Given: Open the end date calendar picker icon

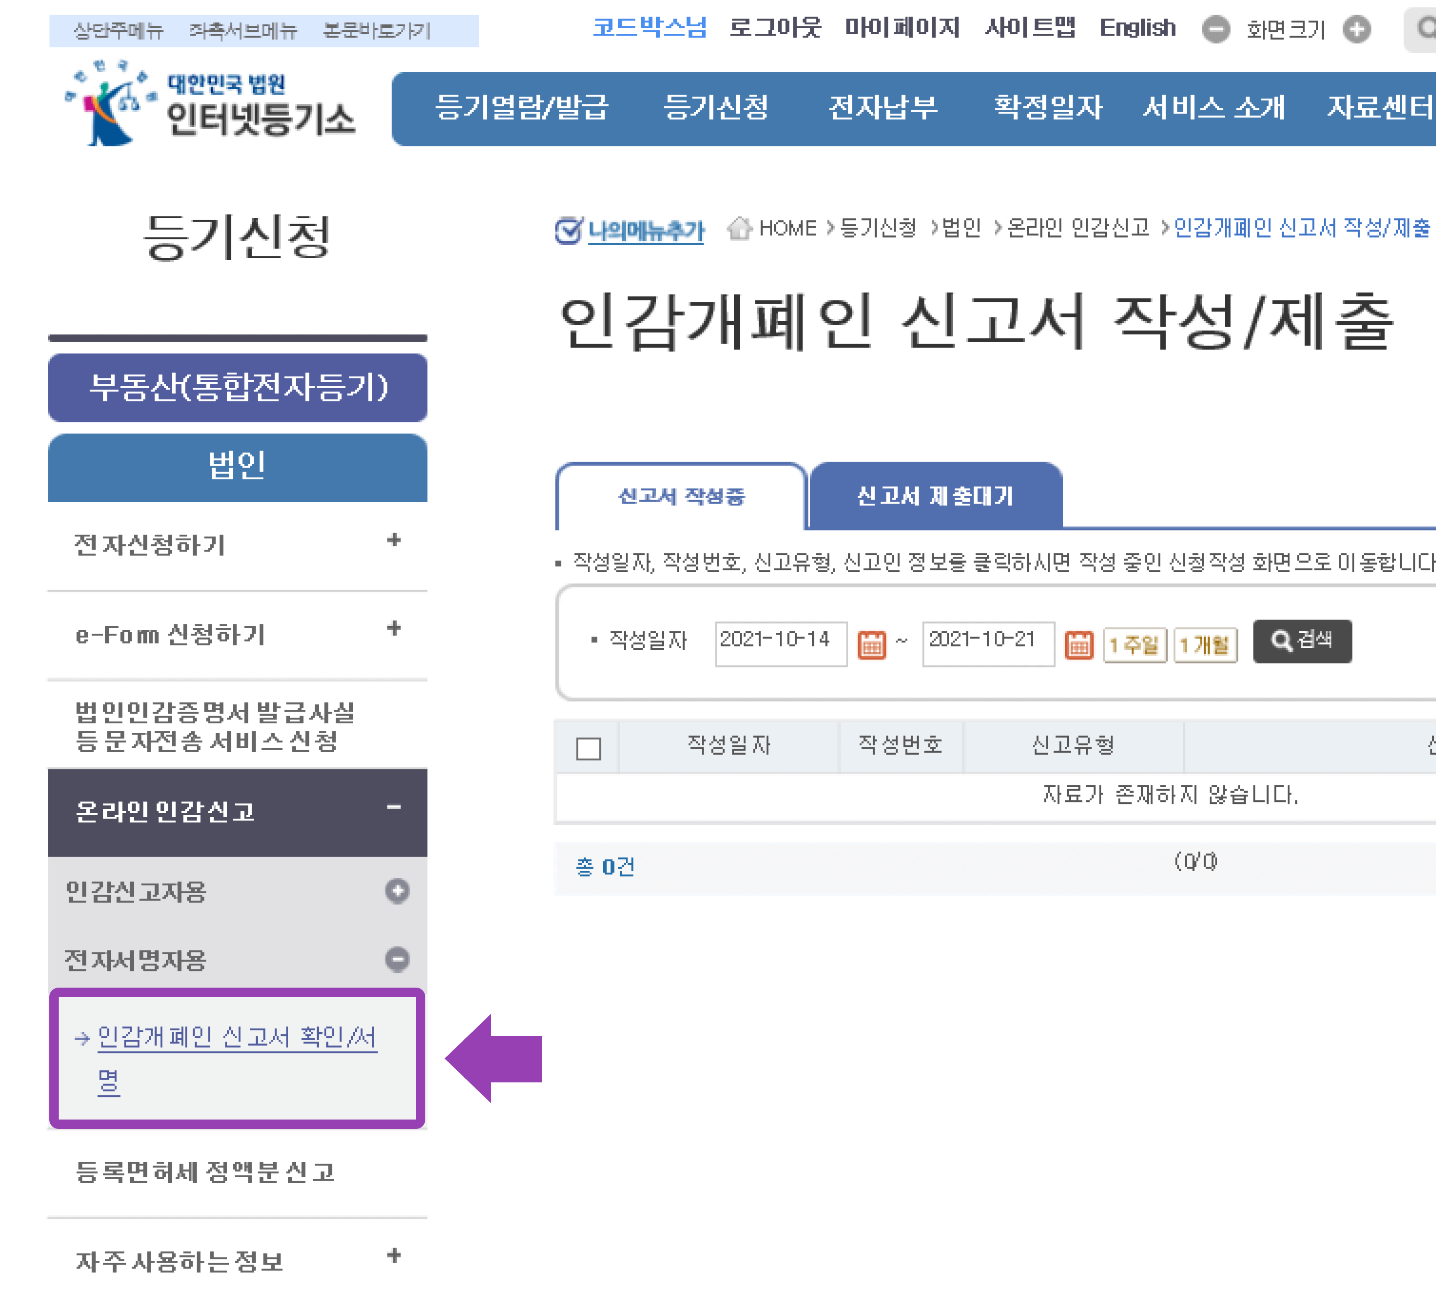Looking at the screenshot, I should pos(1080,643).
